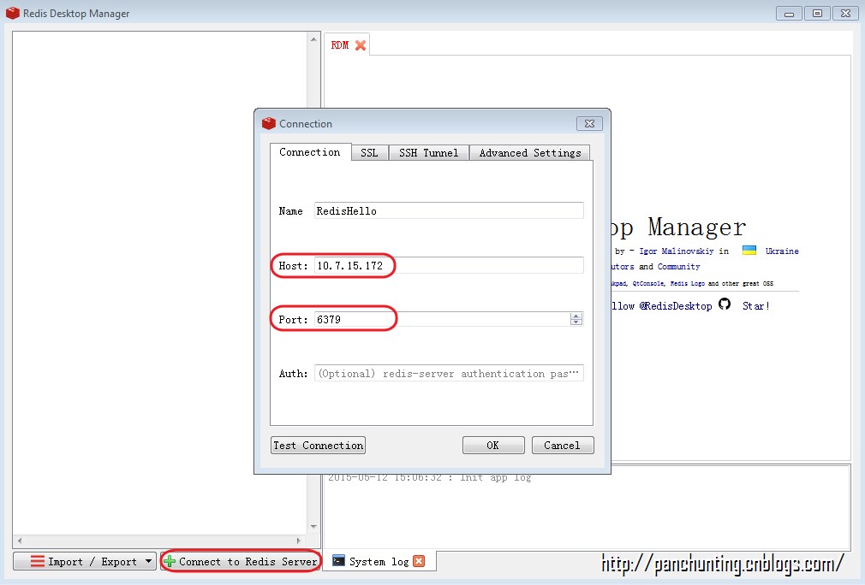This screenshot has height=585, width=865.
Task: Confirm the dialog with OK
Action: pos(493,445)
